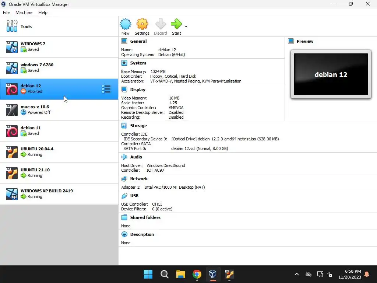Image resolution: width=377 pixels, height=283 pixels.
Task: Click the Intel PRO/1000 MT Desktop adapter text
Action: [175, 187]
